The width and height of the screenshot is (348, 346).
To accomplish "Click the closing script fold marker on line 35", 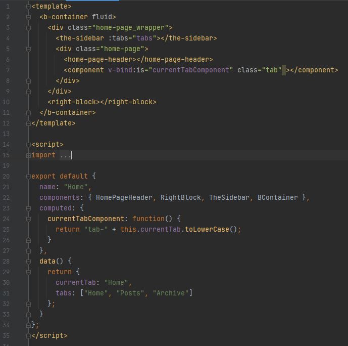I will (x=28, y=336).
